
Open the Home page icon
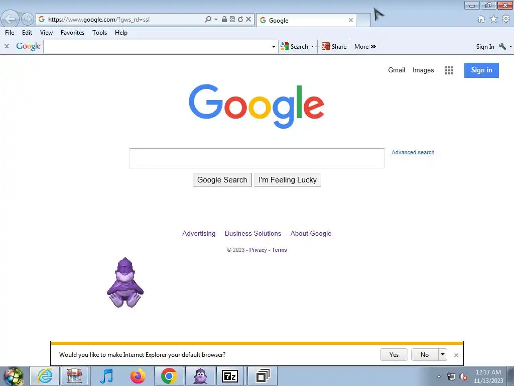[481, 19]
